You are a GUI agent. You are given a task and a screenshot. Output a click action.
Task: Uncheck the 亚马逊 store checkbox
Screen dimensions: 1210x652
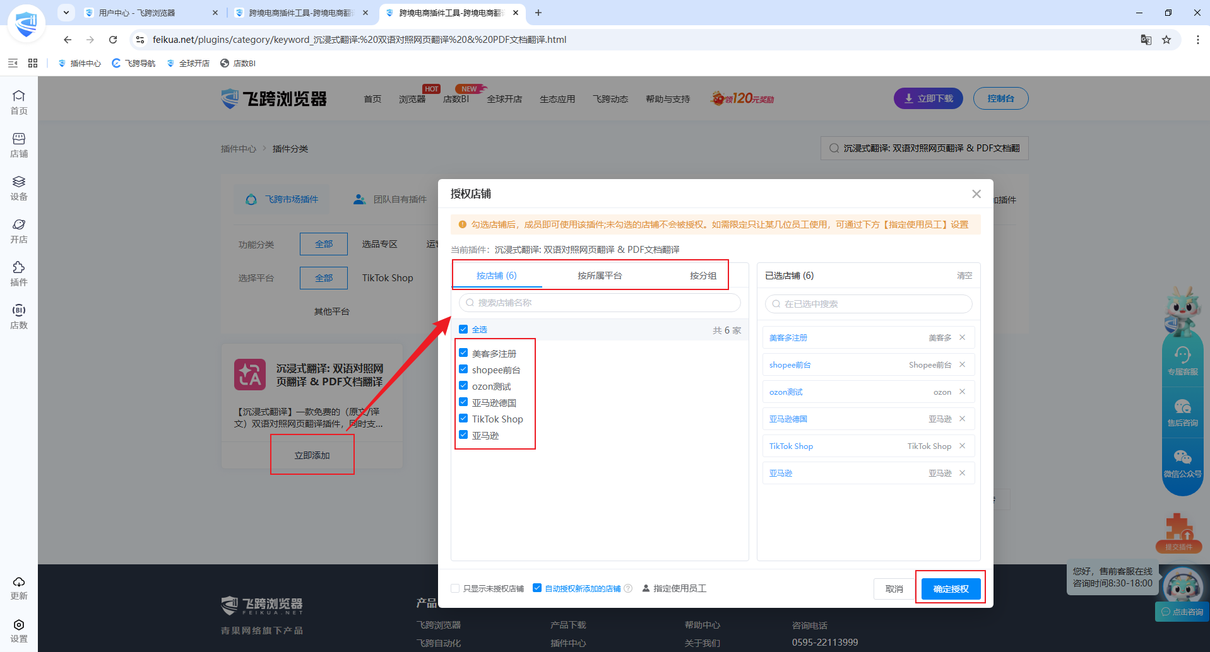[x=463, y=435]
